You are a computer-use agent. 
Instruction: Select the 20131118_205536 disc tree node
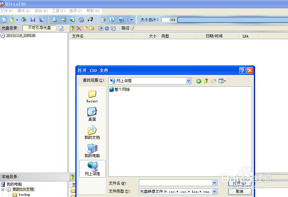[x=21, y=35]
